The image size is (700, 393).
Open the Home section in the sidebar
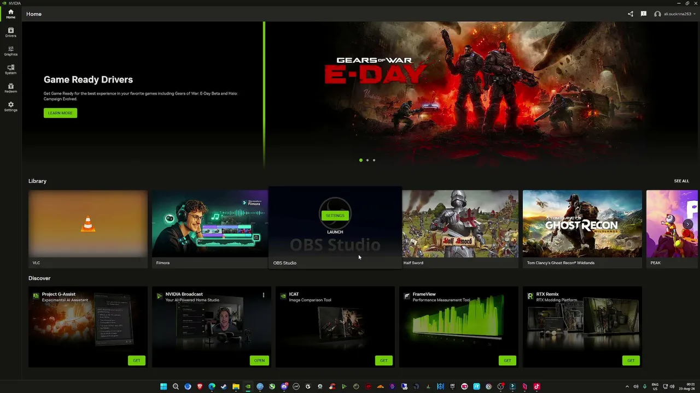click(10, 14)
